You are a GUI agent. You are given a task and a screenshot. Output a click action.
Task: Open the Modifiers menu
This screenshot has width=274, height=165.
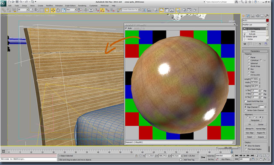(x=50, y=6)
